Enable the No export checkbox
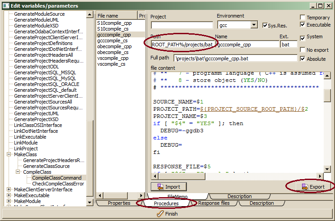Screen dimensions: 335x221 pyautogui.click(x=303, y=50)
